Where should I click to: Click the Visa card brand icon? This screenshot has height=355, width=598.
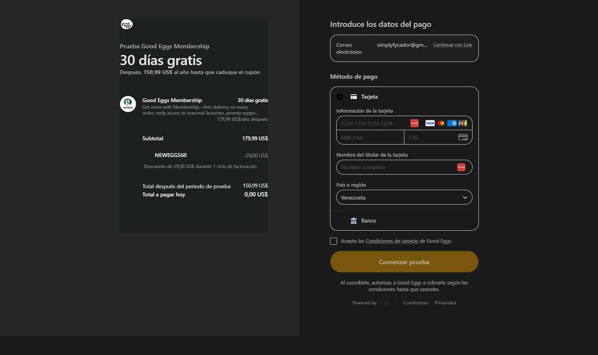tap(430, 123)
